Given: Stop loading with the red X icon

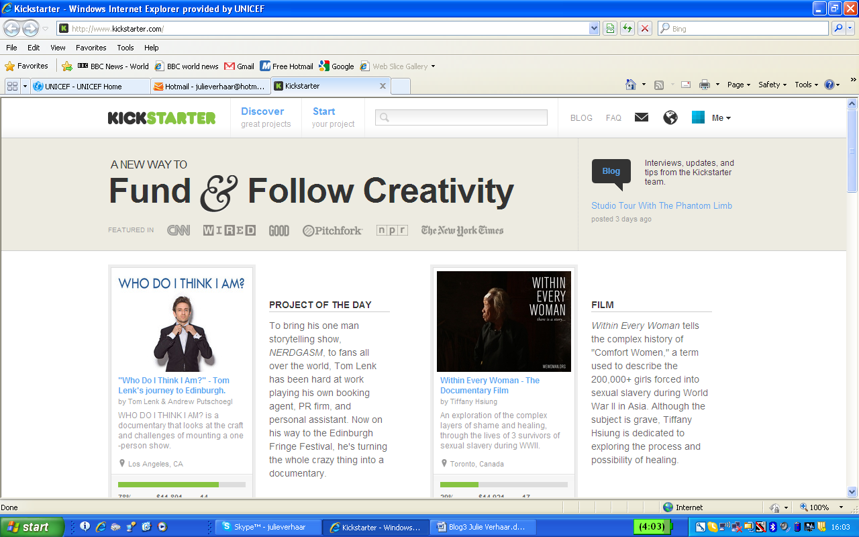Looking at the screenshot, I should coord(645,28).
